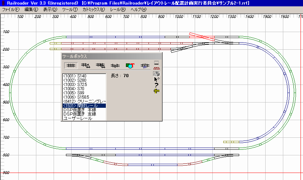Select the shapes and text tool icon

click(130, 66)
